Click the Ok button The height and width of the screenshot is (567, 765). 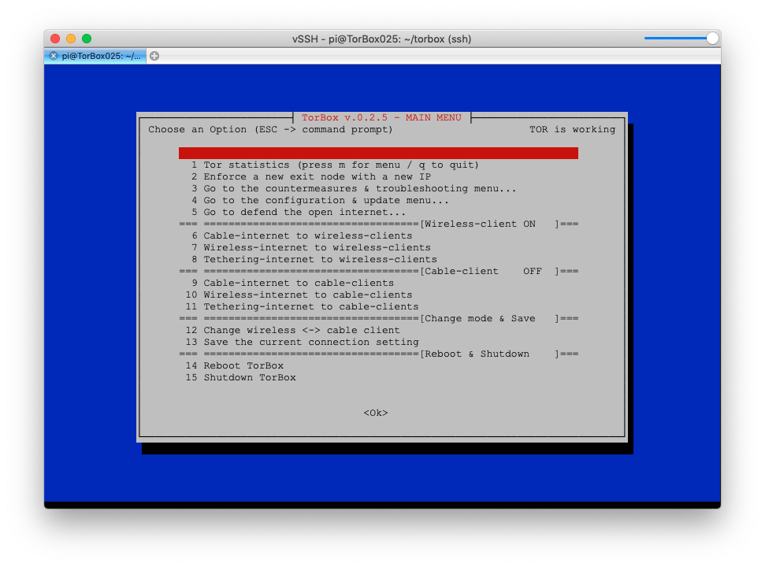376,413
